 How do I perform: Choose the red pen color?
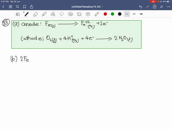(105, 14)
